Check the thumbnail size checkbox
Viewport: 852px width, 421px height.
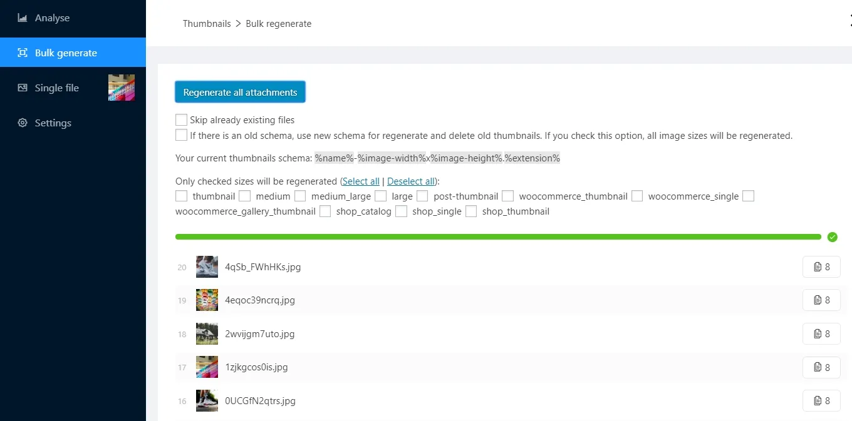point(181,196)
